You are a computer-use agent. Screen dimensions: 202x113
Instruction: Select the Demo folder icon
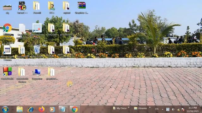66,50
